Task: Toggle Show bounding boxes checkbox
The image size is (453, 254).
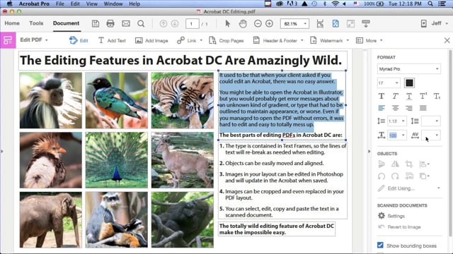Action: point(380,246)
